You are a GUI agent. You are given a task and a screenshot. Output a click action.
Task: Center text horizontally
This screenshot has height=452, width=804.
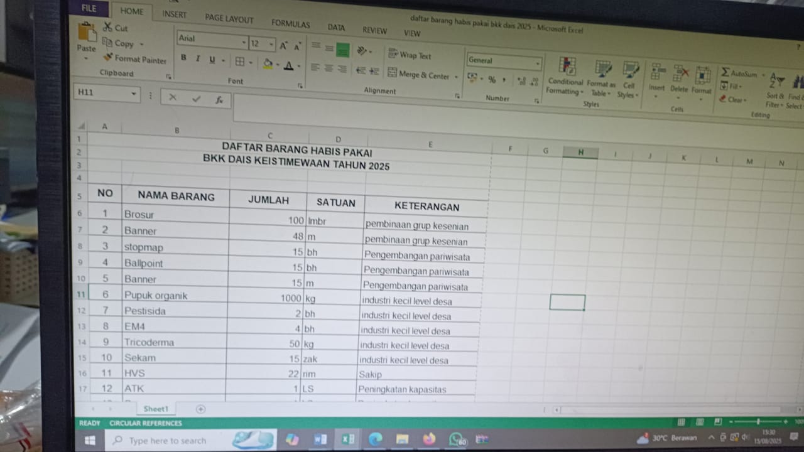[x=328, y=68]
